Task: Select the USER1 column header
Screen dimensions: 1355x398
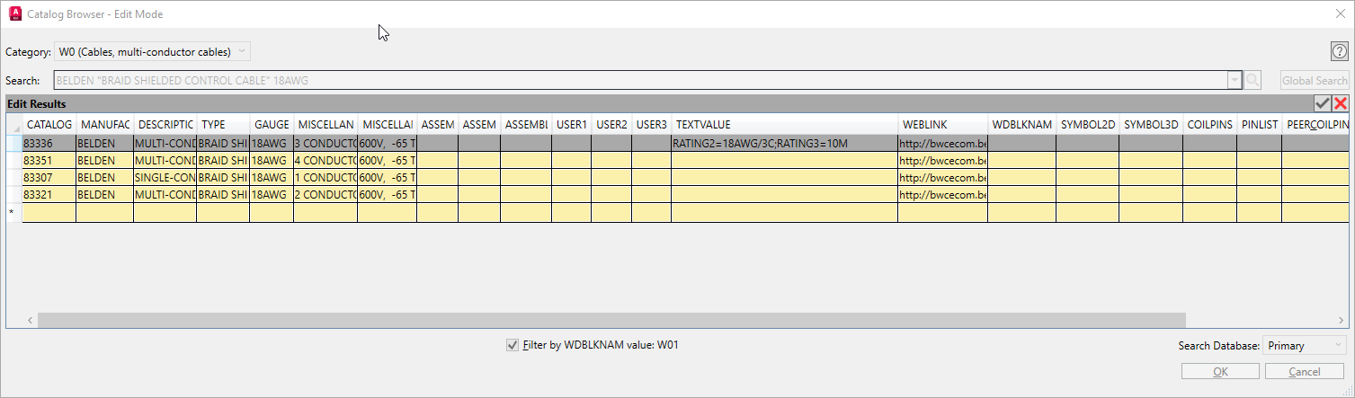Action: (571, 125)
